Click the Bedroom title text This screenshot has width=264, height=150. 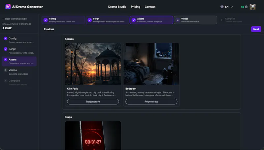[131, 88]
